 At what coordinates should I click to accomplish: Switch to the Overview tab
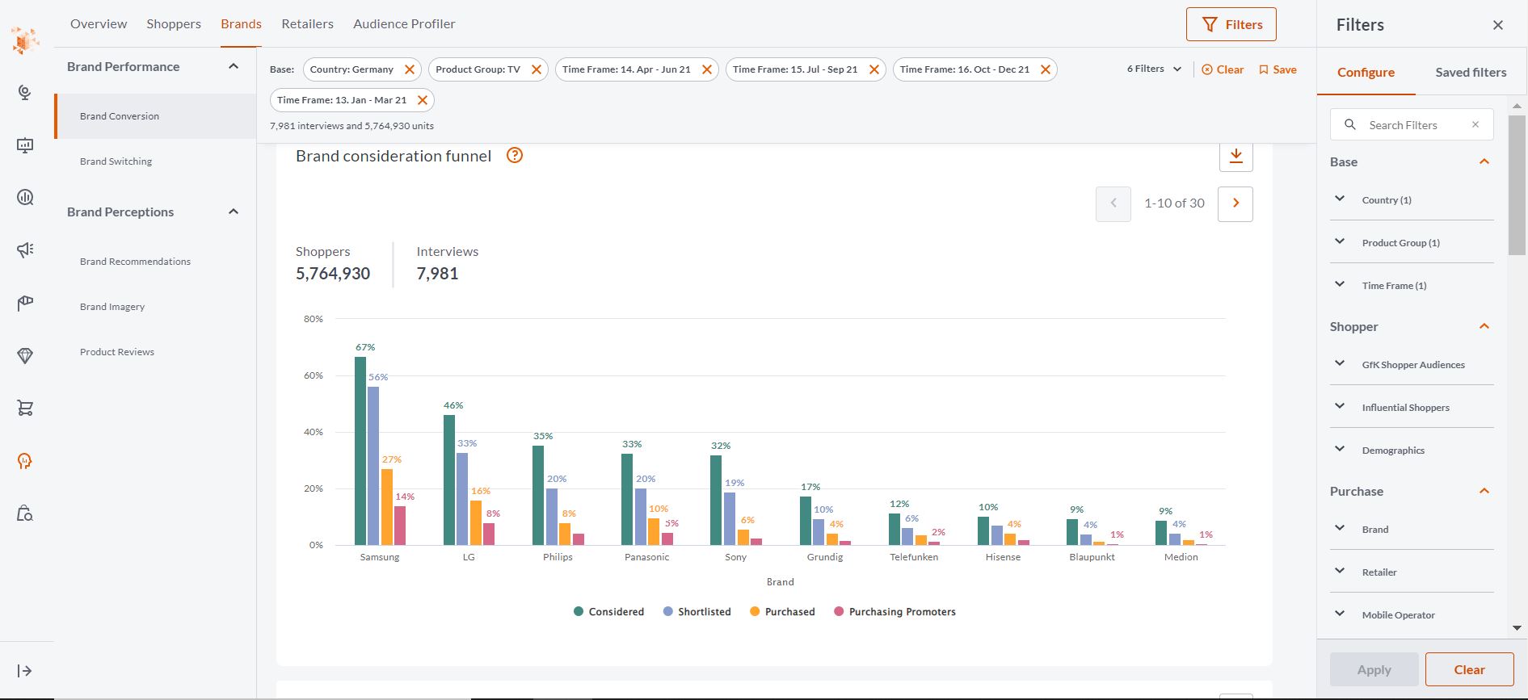[x=99, y=24]
